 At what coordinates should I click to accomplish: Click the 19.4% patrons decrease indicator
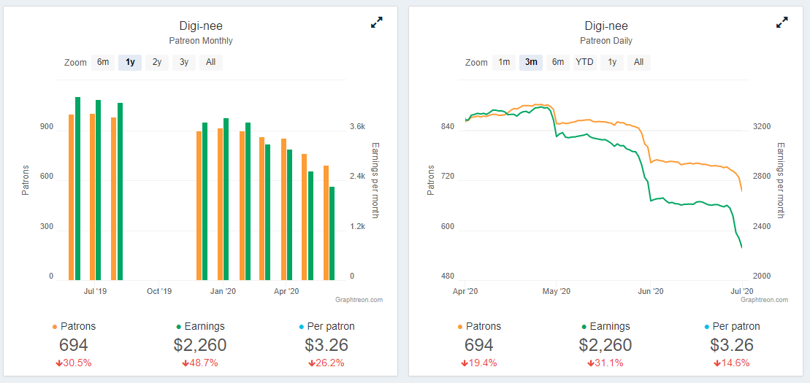479,363
